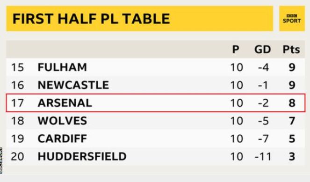Click the BBC Sport logo

tap(292, 19)
